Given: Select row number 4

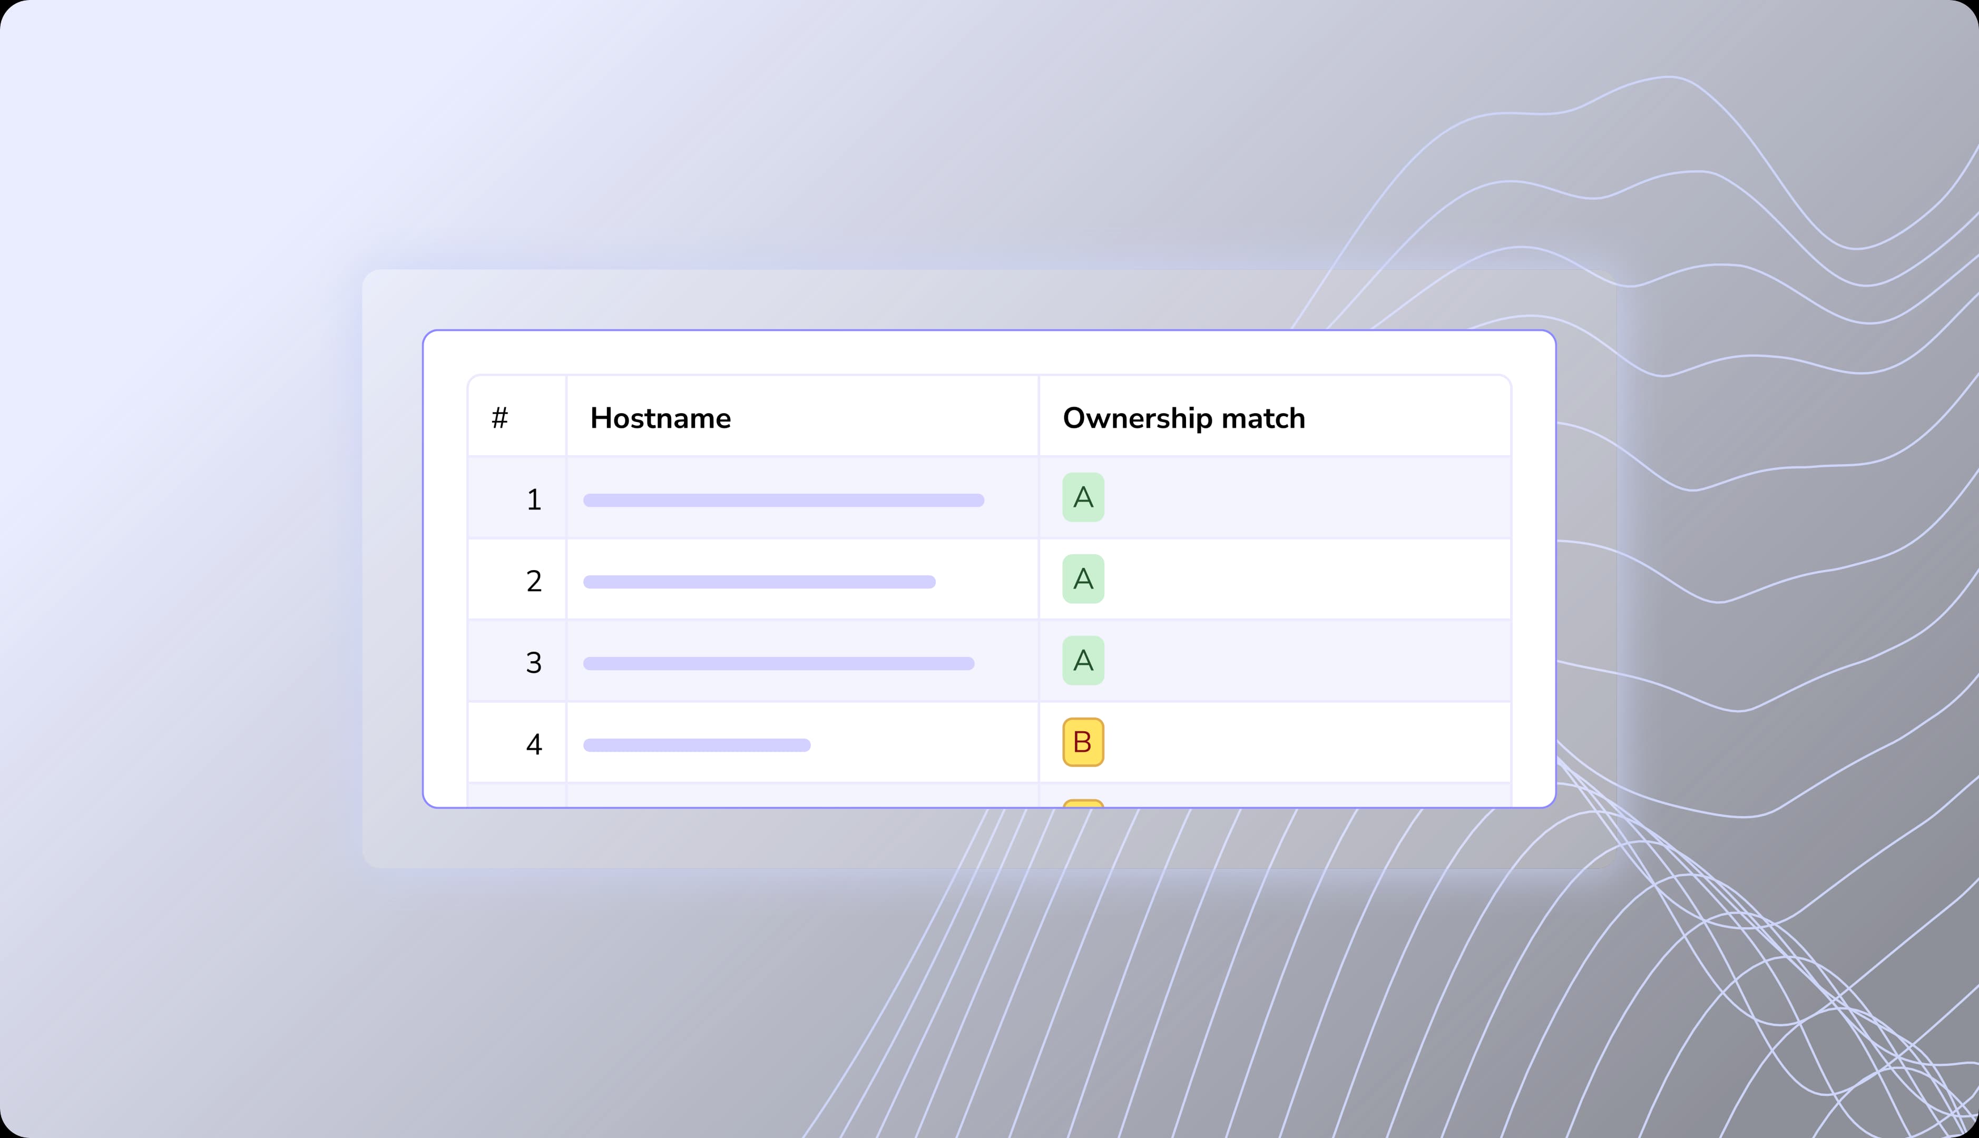Looking at the screenshot, I should coord(534,744).
